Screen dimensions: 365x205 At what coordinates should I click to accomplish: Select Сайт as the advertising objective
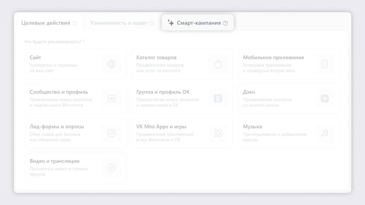75,64
